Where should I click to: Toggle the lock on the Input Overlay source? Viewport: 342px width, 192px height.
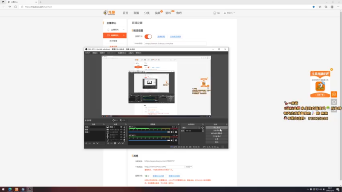(x=124, y=140)
